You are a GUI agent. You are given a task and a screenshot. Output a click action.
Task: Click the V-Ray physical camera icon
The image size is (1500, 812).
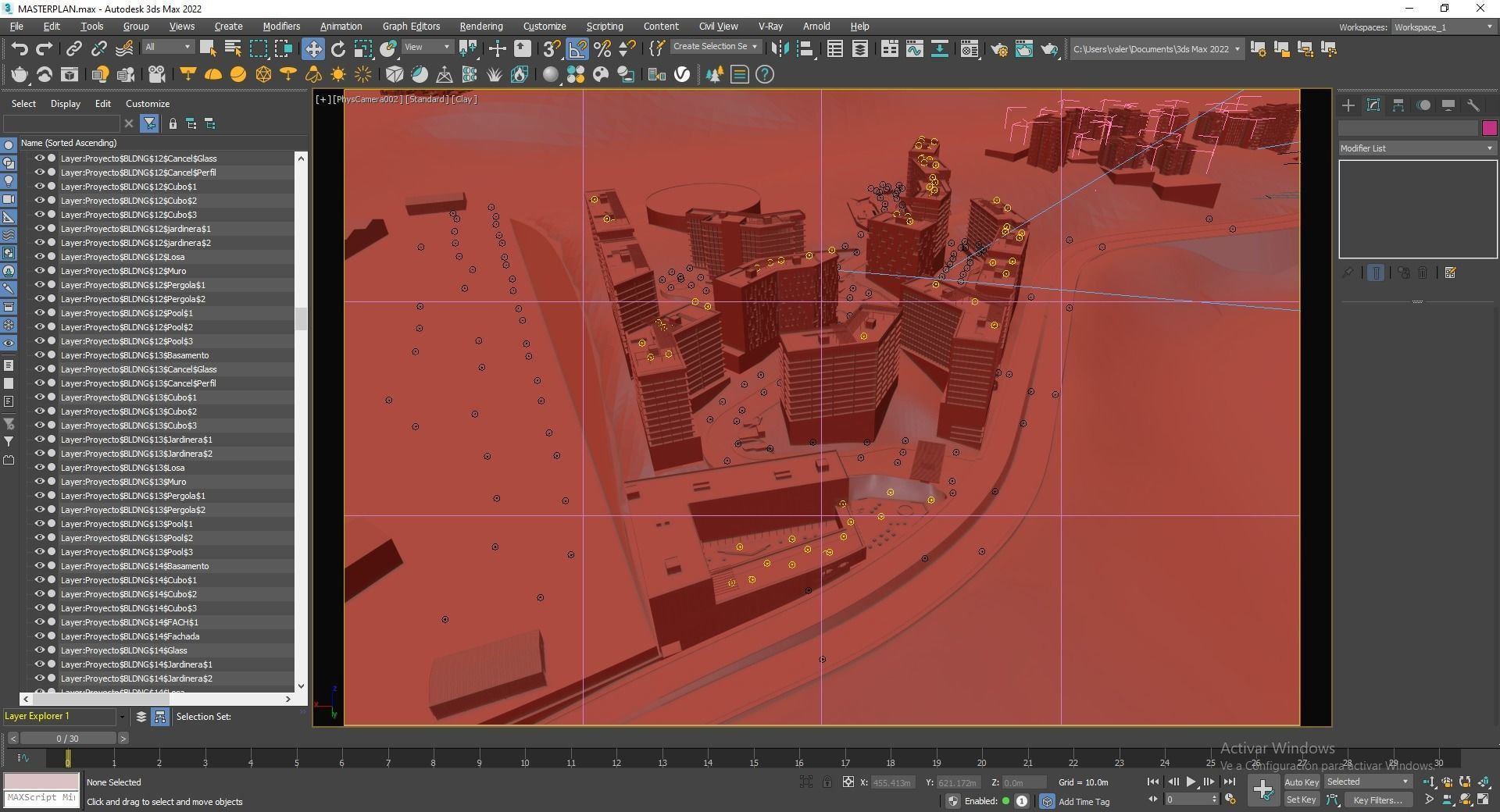(157, 74)
